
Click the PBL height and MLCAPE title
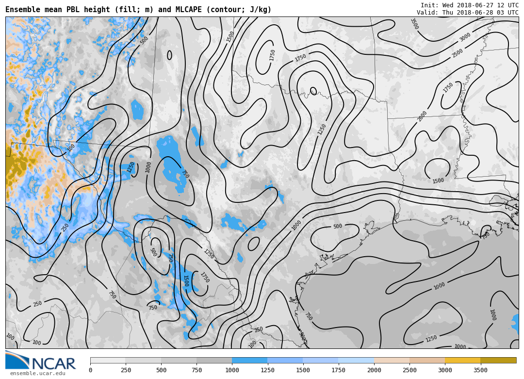[x=138, y=10]
